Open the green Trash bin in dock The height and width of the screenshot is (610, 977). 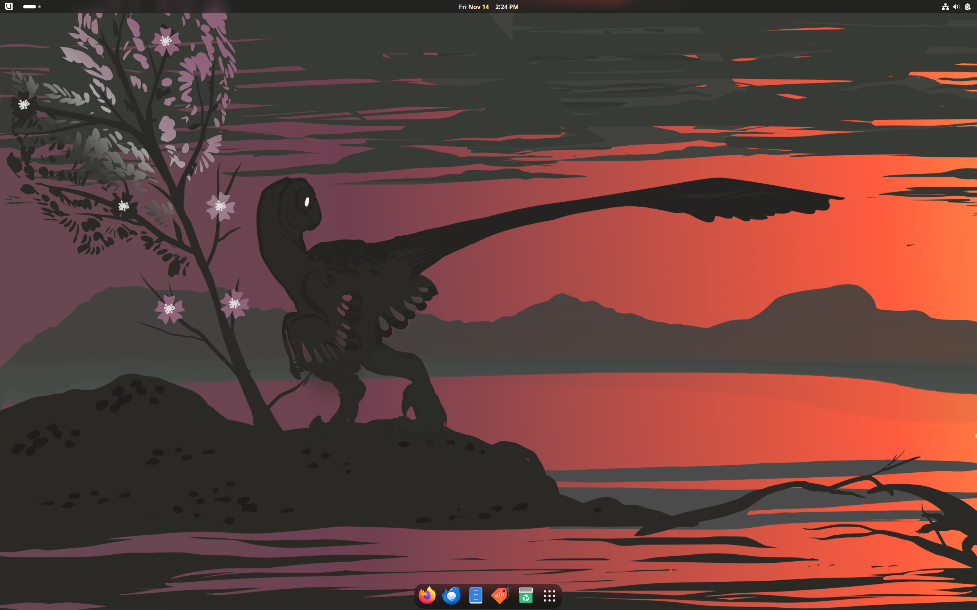pyautogui.click(x=526, y=596)
